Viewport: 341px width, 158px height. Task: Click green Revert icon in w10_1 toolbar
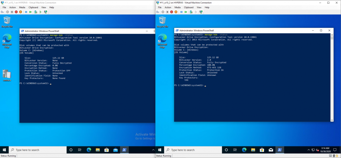click(40, 12)
